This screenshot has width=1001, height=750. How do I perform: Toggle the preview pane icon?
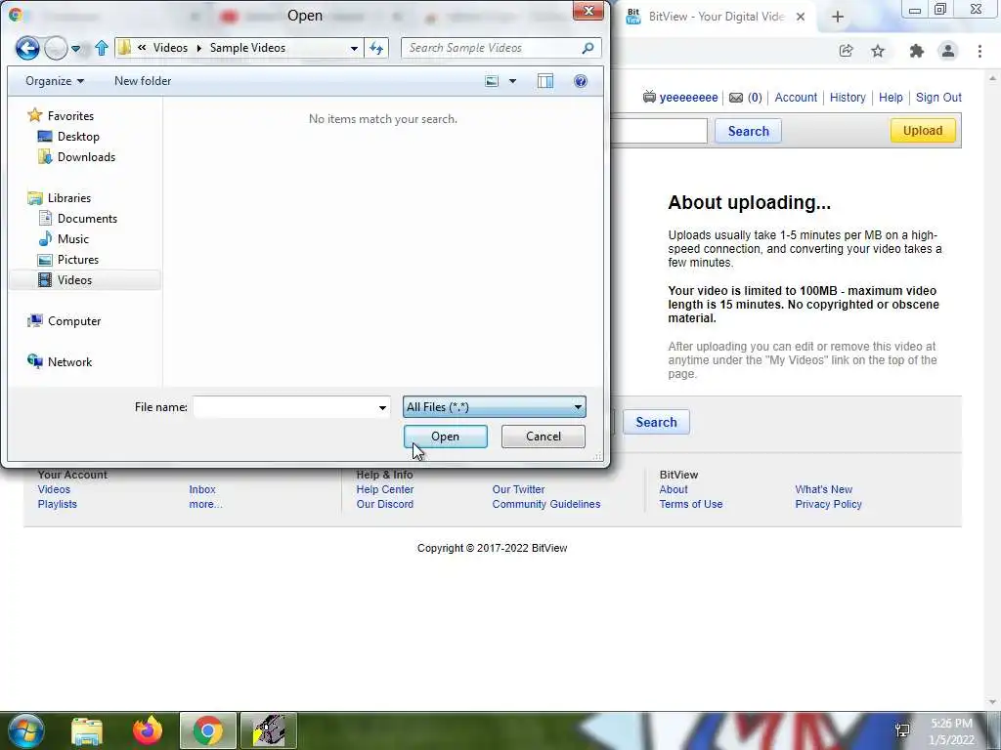545,81
